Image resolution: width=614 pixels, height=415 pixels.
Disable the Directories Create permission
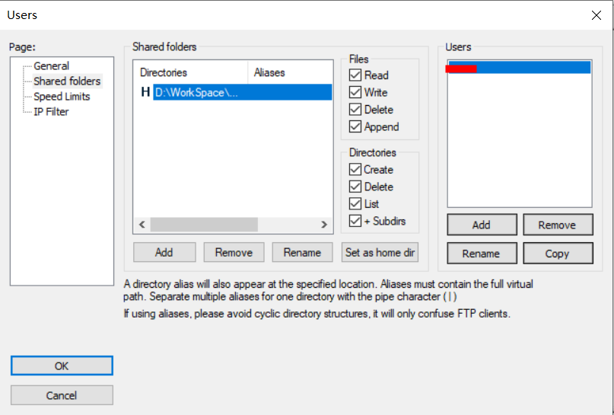[x=355, y=170]
